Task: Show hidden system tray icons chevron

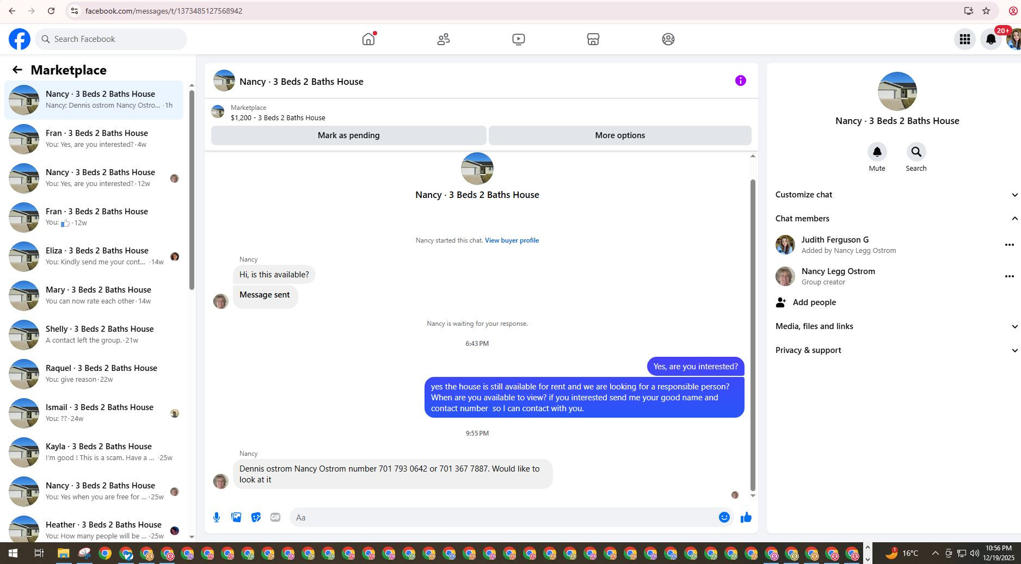Action: pyautogui.click(x=935, y=554)
